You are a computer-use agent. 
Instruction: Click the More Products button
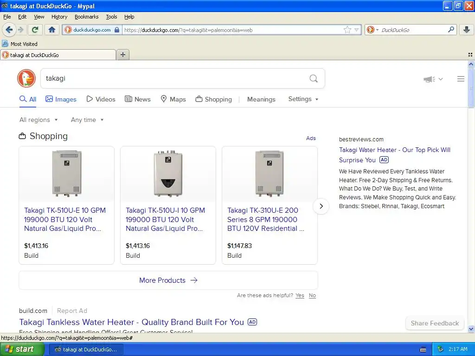[168, 280]
